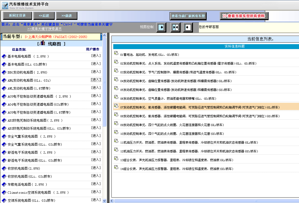Click [进入] for 舒适电子系统电路图 (2.8V6)
299x203 pixels.
(x=96, y=152)
